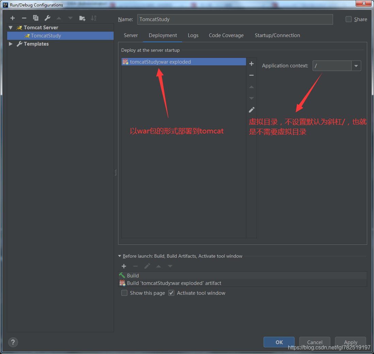Add before launch task plus icon
The height and width of the screenshot is (354, 374).
pos(124,266)
